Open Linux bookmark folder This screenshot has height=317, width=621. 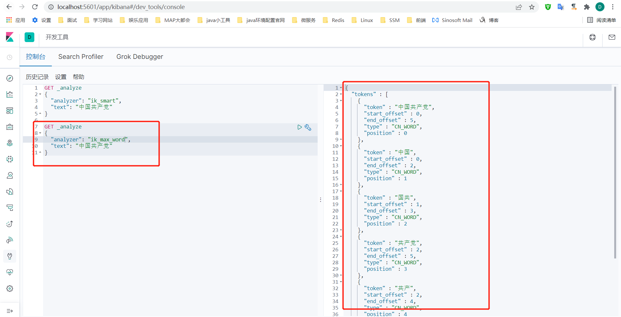[362, 20]
